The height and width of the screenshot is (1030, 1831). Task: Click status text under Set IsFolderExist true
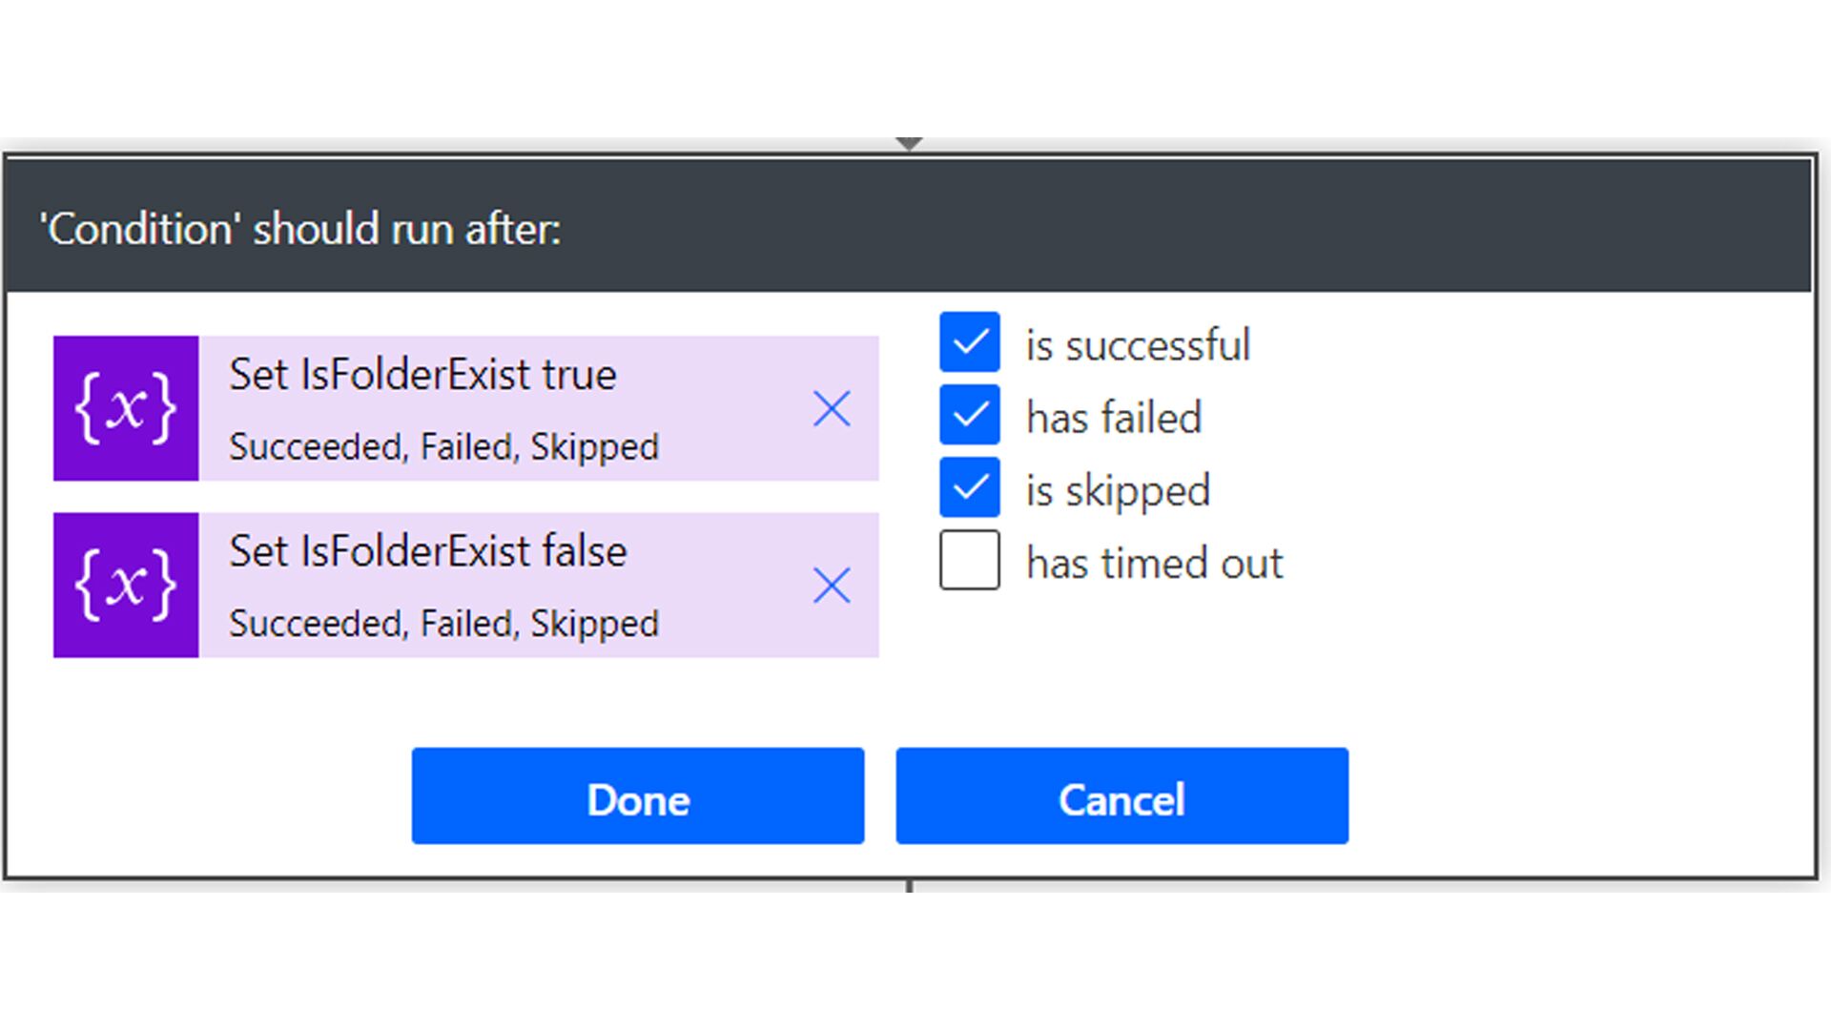pos(444,447)
